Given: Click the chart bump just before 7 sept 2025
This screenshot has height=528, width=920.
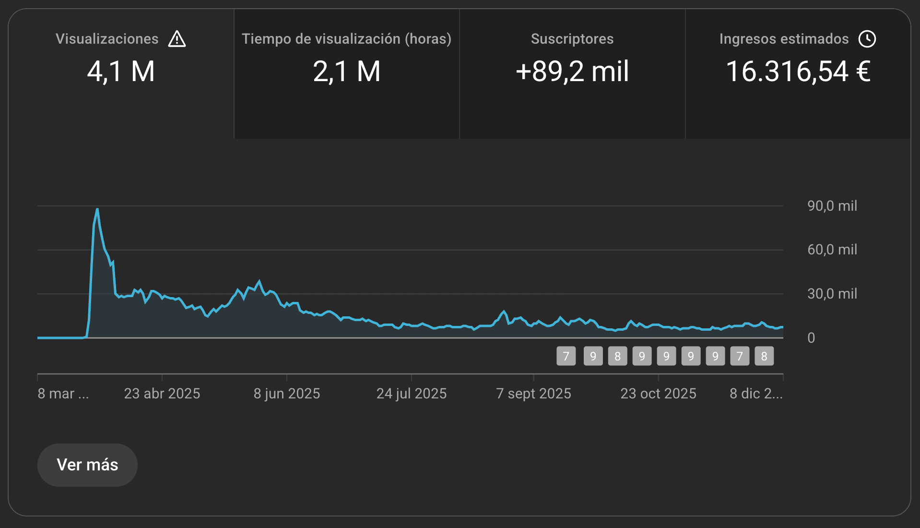Looking at the screenshot, I should [504, 312].
